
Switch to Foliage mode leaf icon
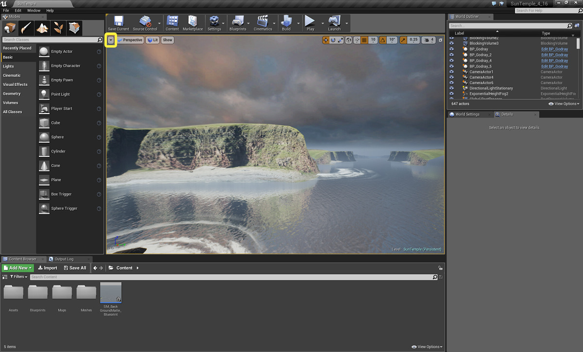(58, 28)
